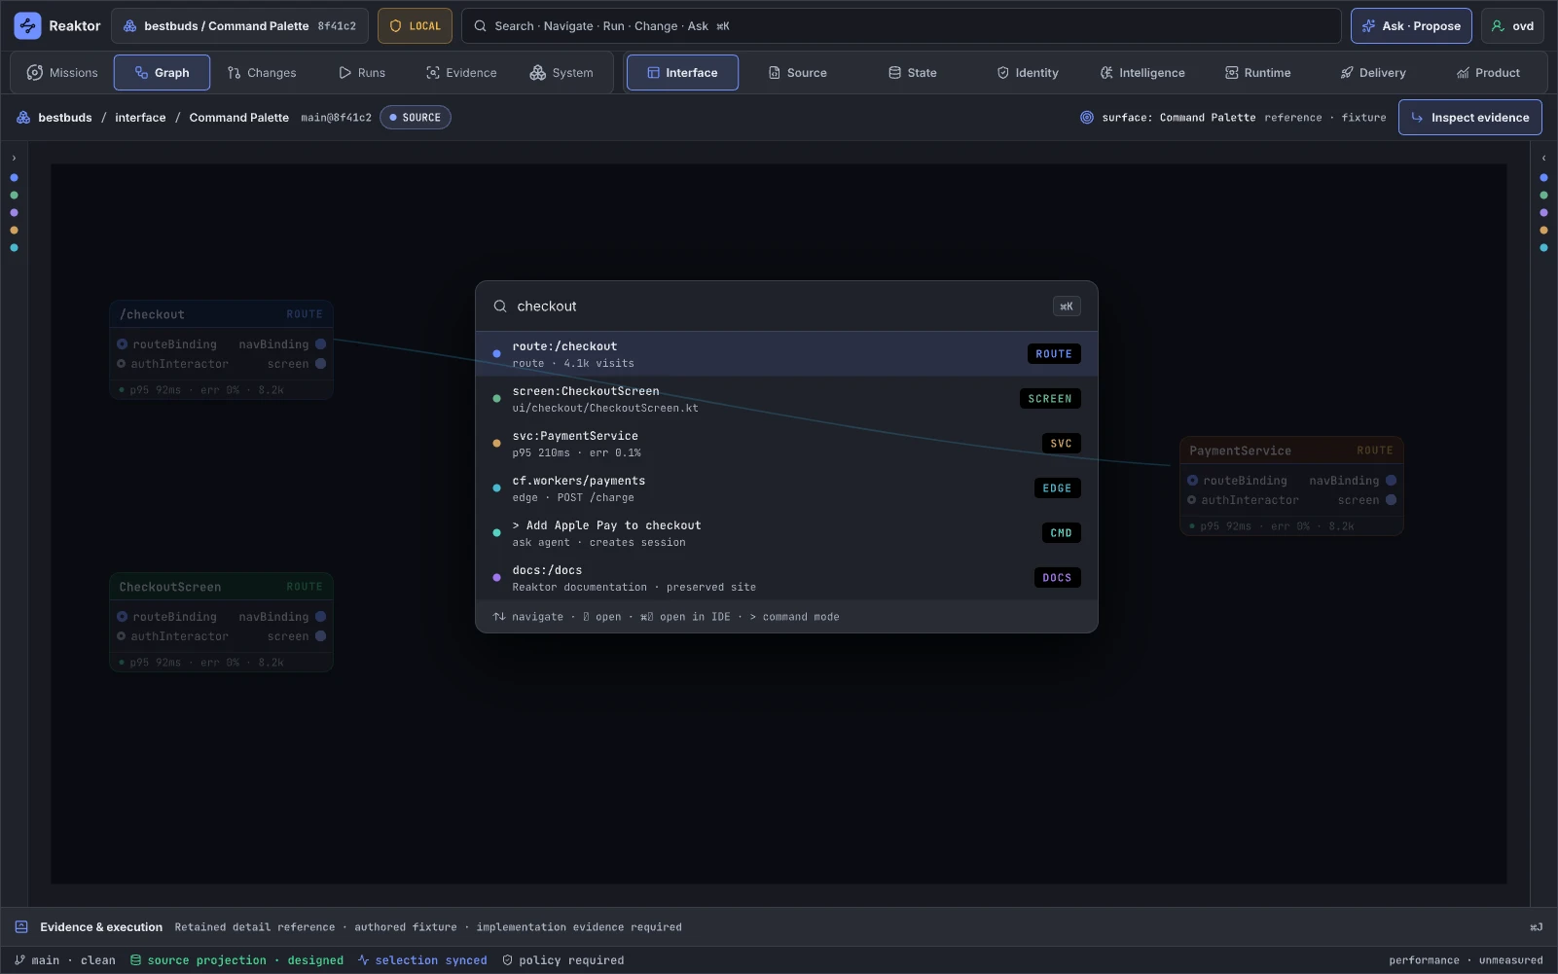
Task: Click the palette search magnifier icon
Action: (x=499, y=307)
